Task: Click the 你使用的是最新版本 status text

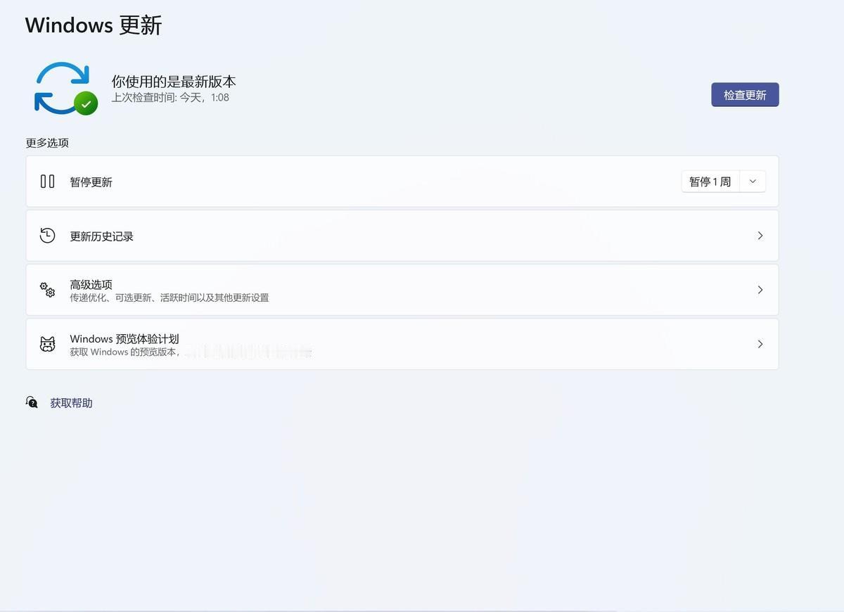Action: click(x=174, y=82)
